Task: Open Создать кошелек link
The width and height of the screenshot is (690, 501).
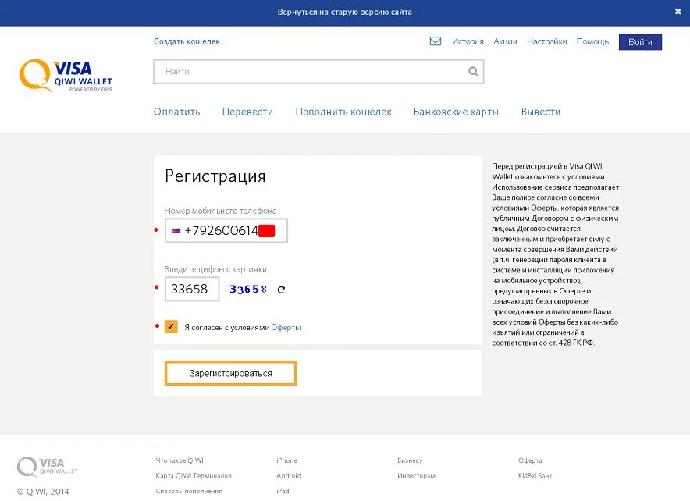Action: click(187, 41)
